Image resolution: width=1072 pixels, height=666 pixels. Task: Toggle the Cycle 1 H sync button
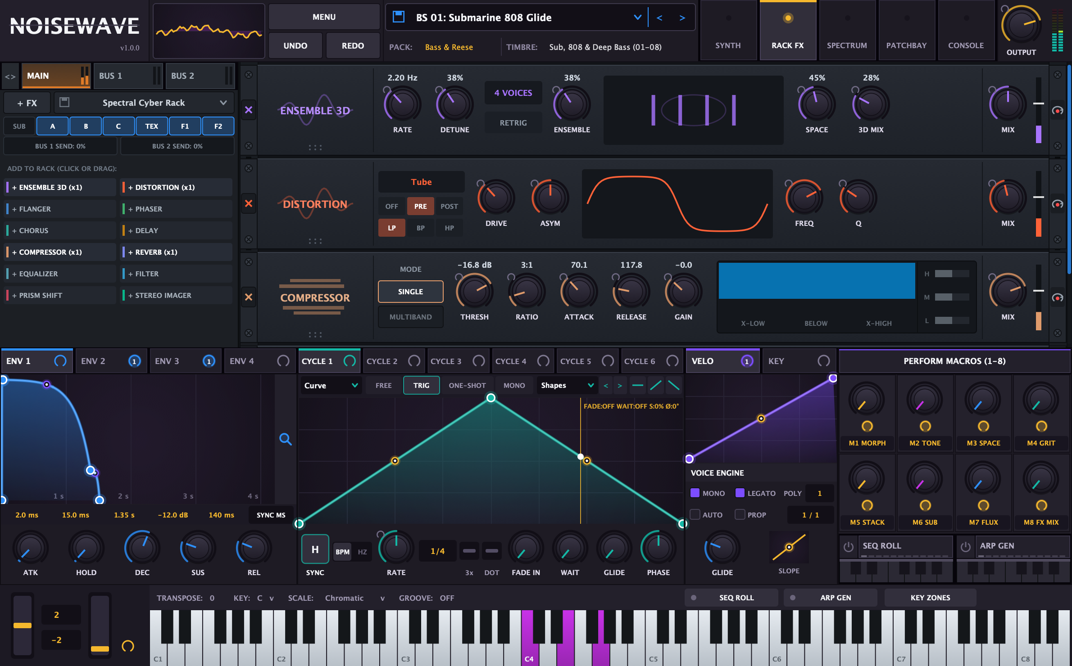click(315, 549)
